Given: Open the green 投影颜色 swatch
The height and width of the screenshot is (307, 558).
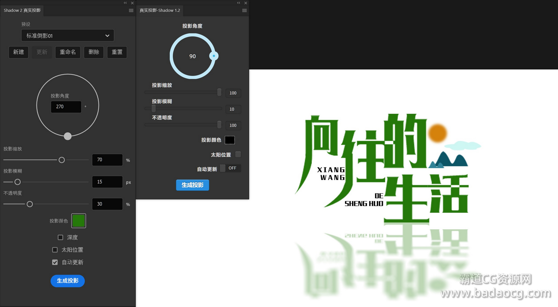Looking at the screenshot, I should (78, 221).
